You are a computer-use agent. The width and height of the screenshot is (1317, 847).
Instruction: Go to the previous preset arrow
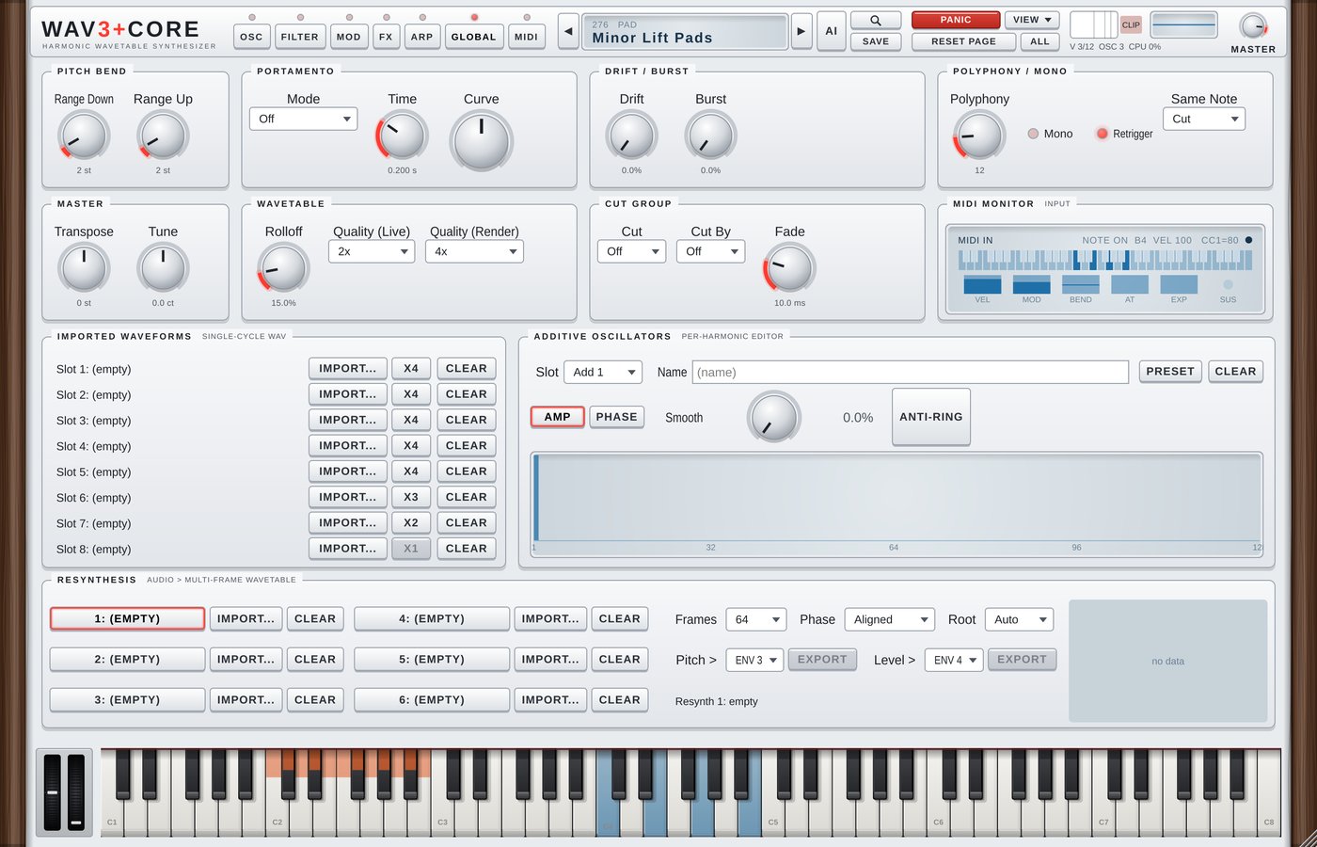(568, 31)
